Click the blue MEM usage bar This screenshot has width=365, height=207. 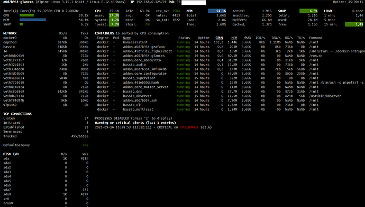point(33,20)
